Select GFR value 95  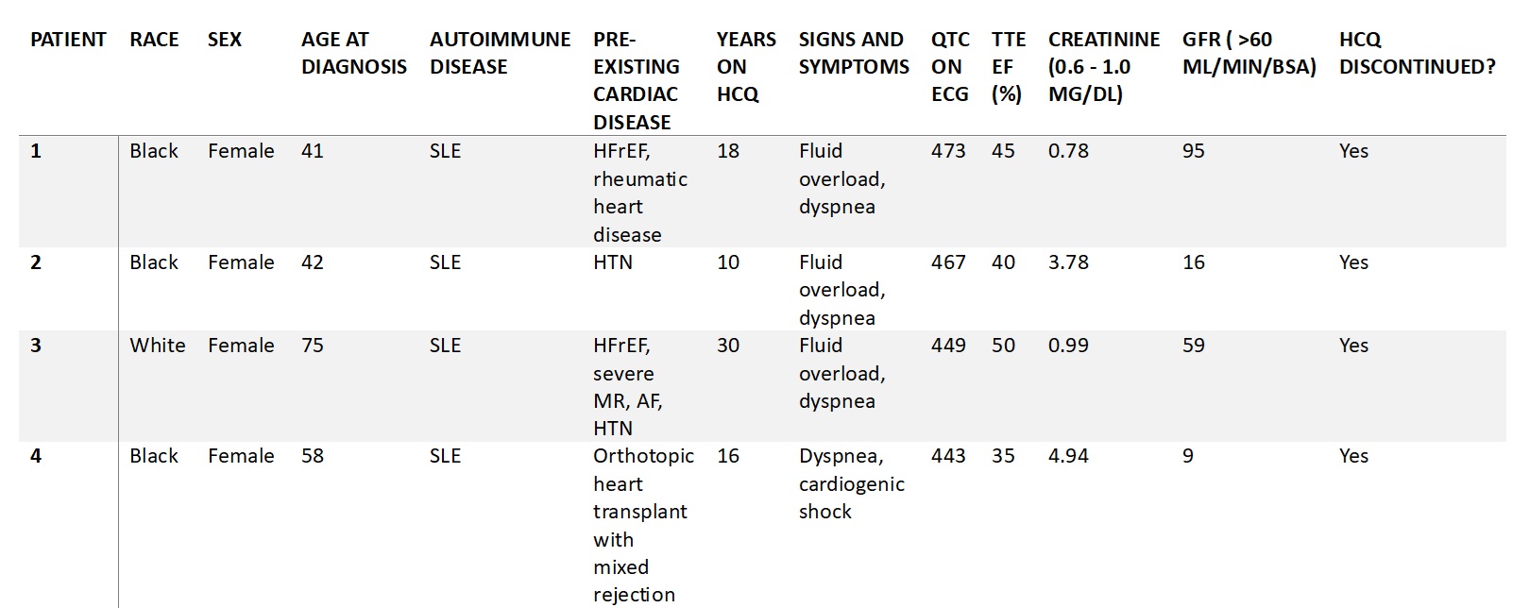click(1193, 151)
